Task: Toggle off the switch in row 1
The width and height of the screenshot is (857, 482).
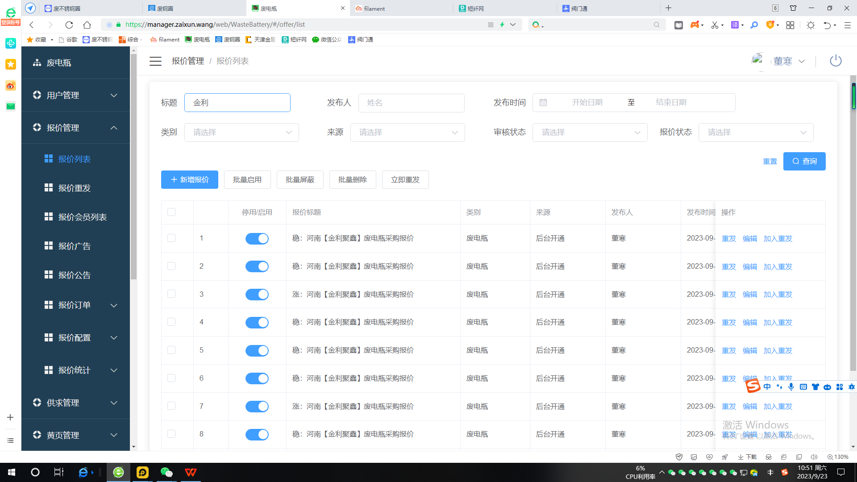Action: point(257,239)
